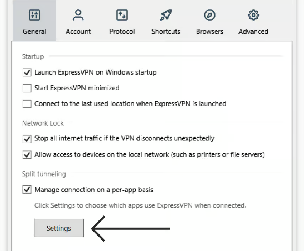Uncheck Launch ExpressVPN on Windows startup
The height and width of the screenshot is (251, 304).
tap(27, 72)
